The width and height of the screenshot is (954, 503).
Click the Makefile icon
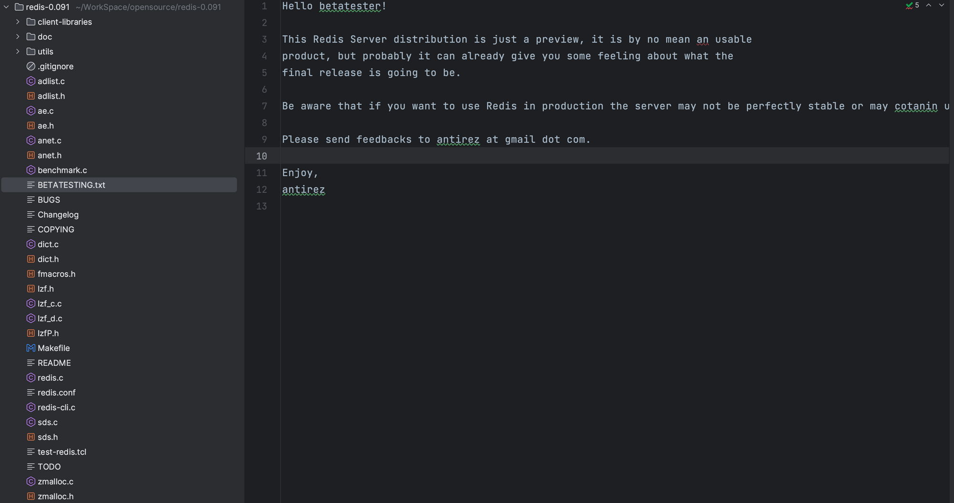point(31,348)
